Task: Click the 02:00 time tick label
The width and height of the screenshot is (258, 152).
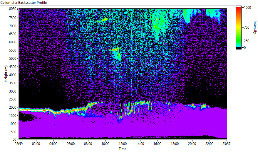Action: (36, 144)
